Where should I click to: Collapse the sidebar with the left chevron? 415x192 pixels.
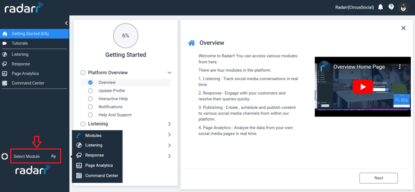(66, 23)
